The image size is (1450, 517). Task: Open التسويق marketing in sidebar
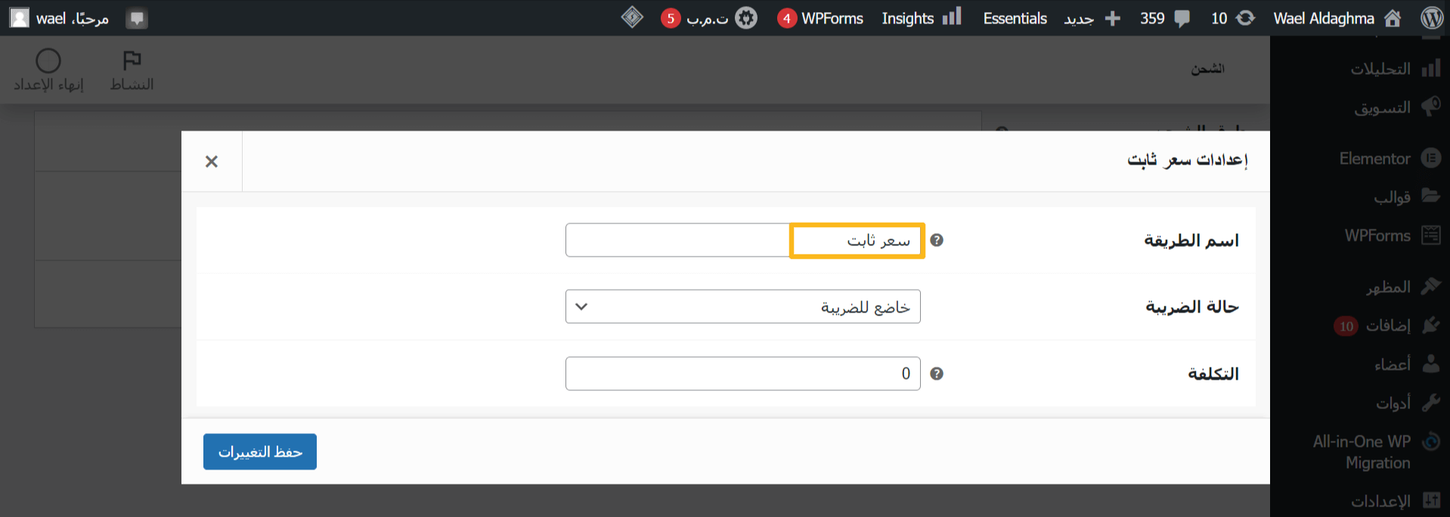[x=1382, y=107]
